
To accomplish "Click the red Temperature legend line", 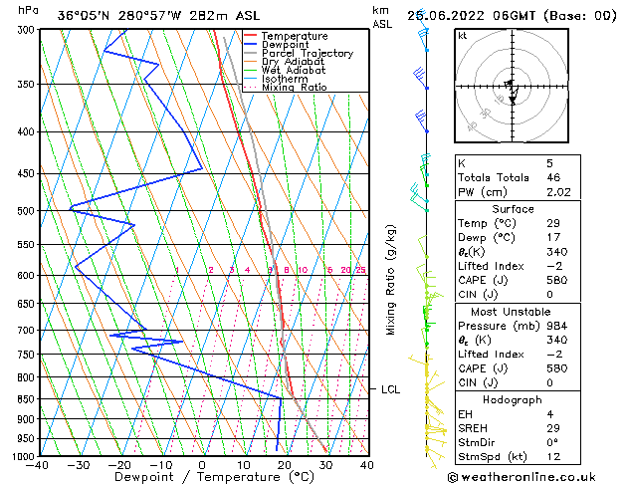I will pyautogui.click(x=251, y=36).
